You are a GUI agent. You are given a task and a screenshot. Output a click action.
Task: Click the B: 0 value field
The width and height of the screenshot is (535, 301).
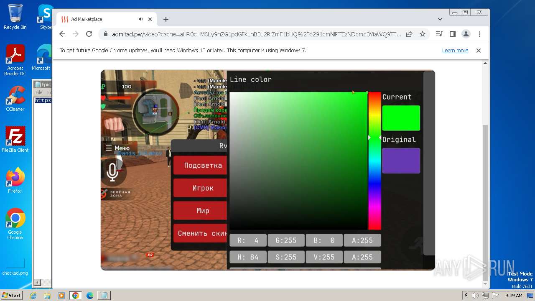point(324,240)
